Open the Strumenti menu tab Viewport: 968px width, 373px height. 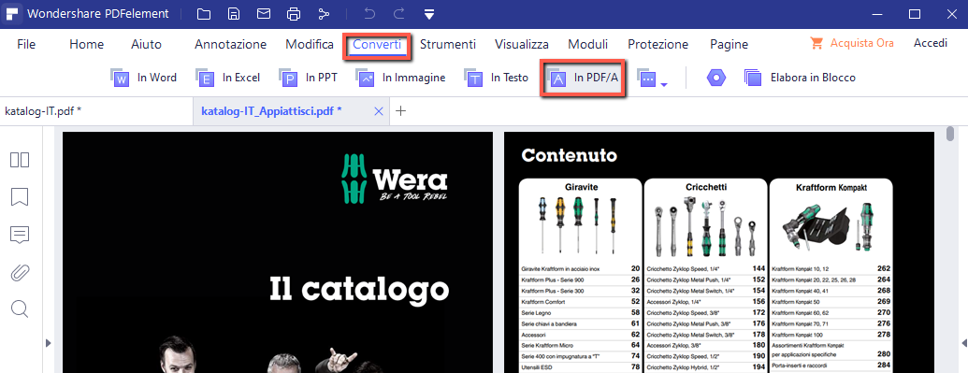click(x=448, y=45)
